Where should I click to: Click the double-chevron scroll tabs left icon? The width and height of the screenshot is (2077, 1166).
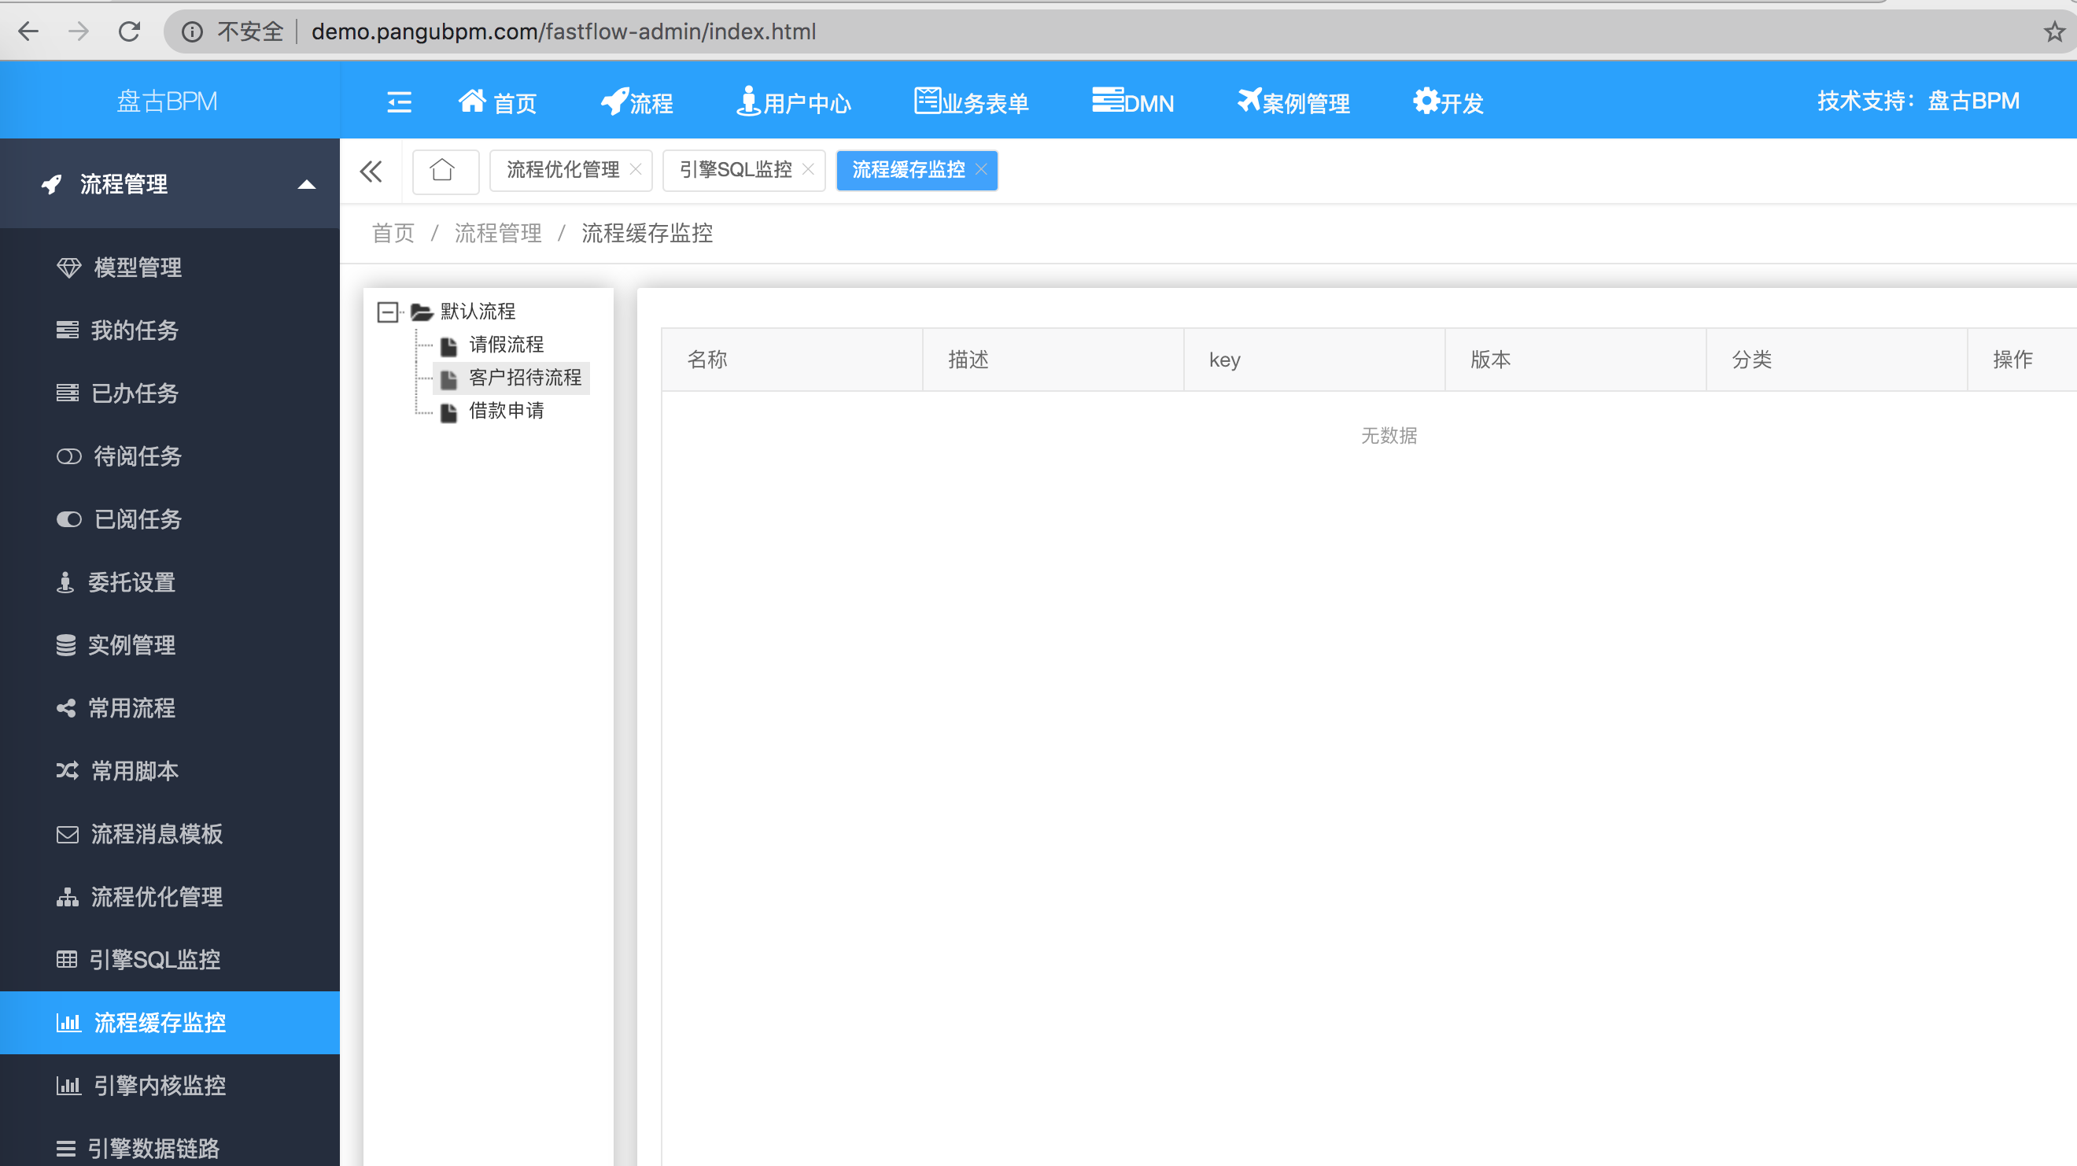[371, 171]
